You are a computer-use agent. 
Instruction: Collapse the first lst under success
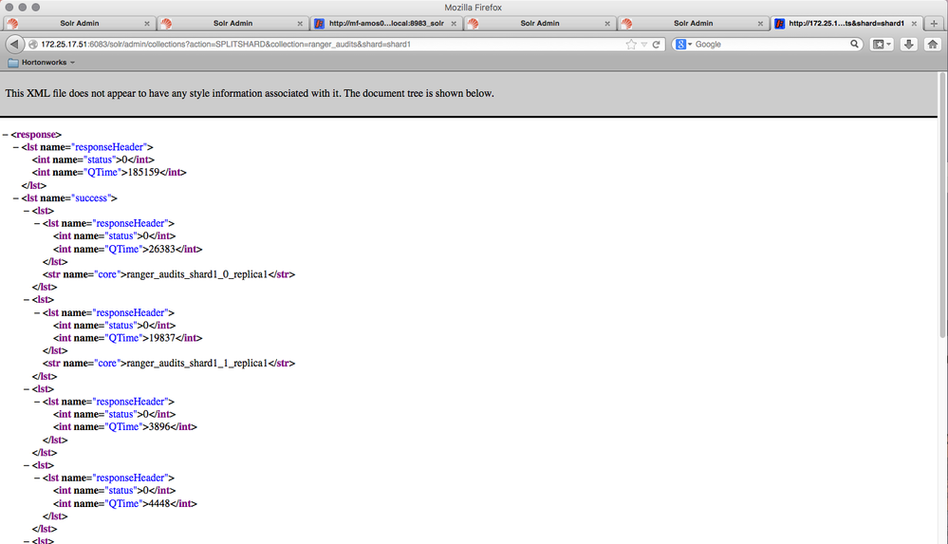[x=27, y=211]
